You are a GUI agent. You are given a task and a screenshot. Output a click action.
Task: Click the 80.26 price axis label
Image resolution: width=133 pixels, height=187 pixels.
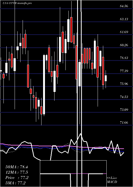124,45
